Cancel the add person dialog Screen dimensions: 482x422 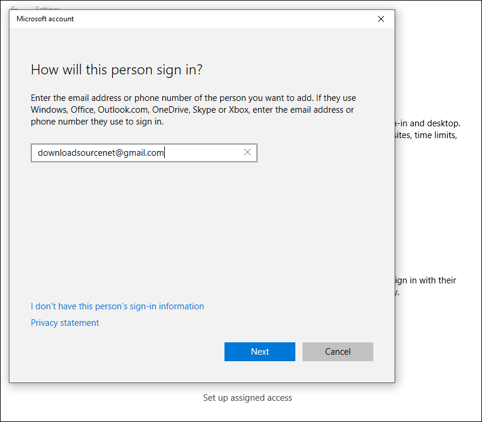tap(337, 352)
